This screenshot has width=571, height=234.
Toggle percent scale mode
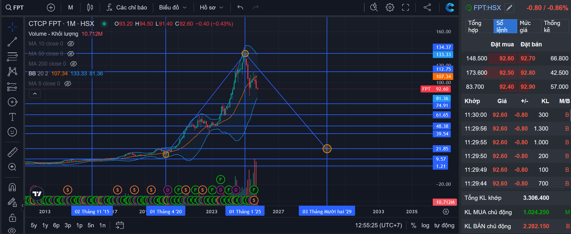coord(413,225)
